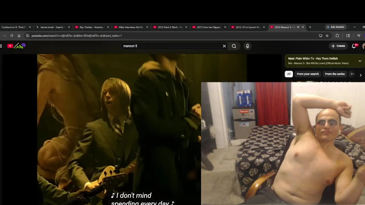The image size is (365, 205).
Task: Click the magnifying glass search button
Action: (234, 46)
